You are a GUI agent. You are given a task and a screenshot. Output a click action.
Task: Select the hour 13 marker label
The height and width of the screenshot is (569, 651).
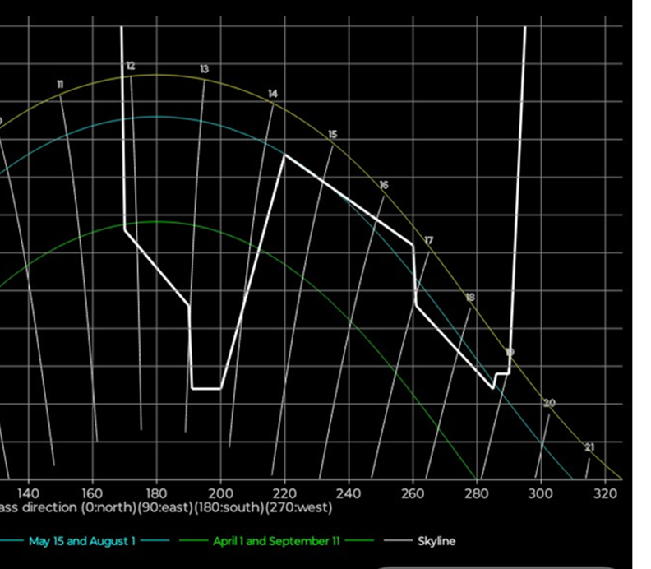pos(204,69)
